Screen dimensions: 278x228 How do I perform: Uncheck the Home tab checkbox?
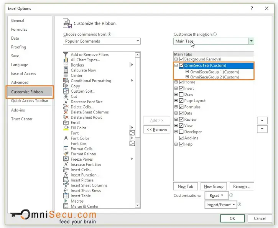tap(181, 82)
